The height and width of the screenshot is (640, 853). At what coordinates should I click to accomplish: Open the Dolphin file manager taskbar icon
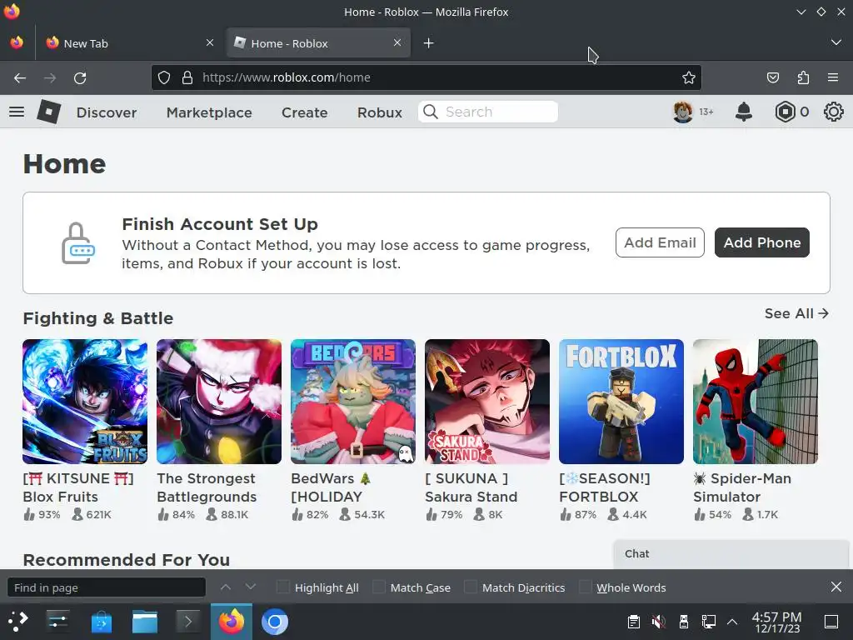point(145,622)
